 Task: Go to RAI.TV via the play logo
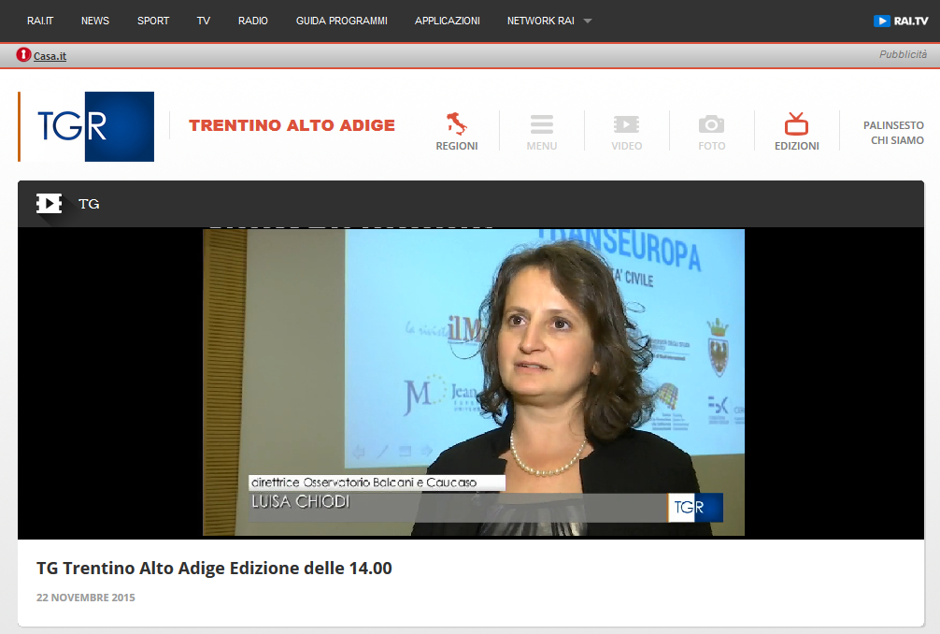(900, 21)
